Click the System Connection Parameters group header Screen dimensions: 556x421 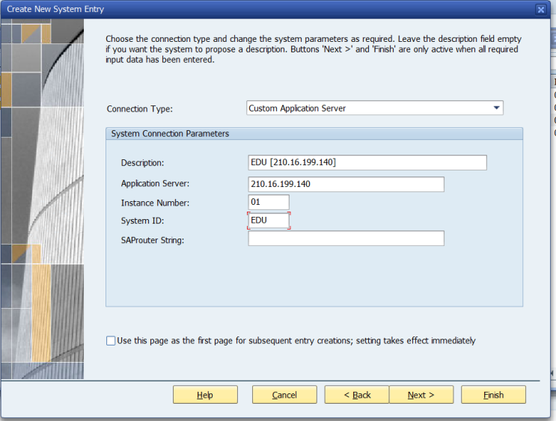[x=314, y=134]
